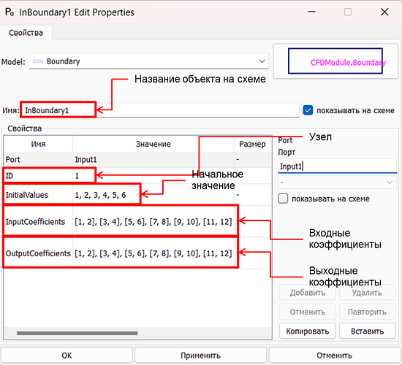Click the Вставить button
Image resolution: width=402 pixels, height=365 pixels.
click(x=367, y=331)
